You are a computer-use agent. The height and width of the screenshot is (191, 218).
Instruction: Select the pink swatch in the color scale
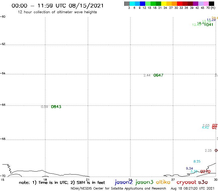(206, 4)
